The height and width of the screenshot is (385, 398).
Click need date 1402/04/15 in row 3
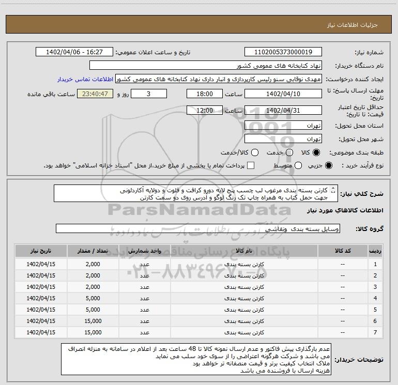coord(41,287)
